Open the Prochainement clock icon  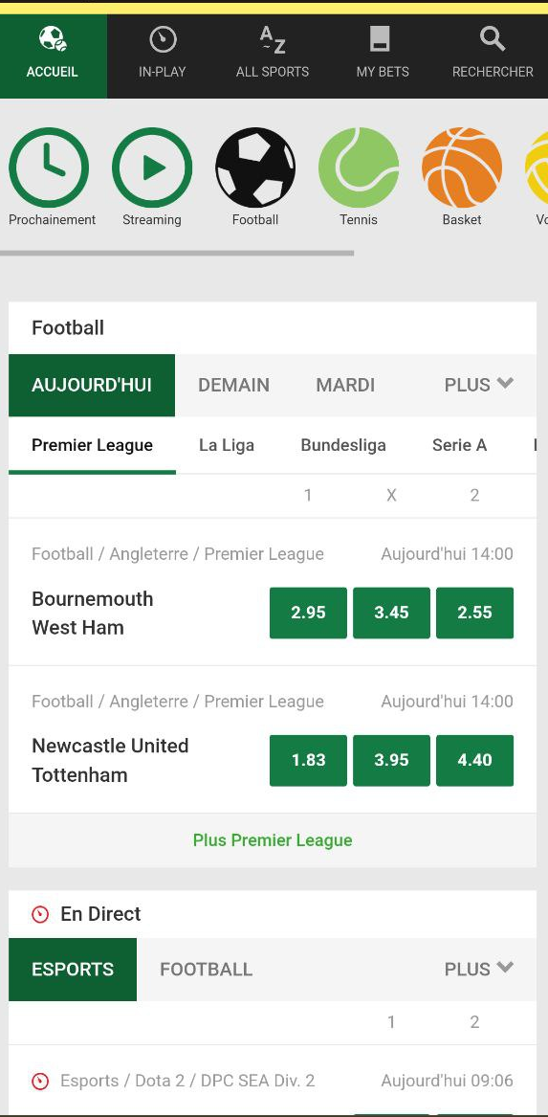(49, 168)
